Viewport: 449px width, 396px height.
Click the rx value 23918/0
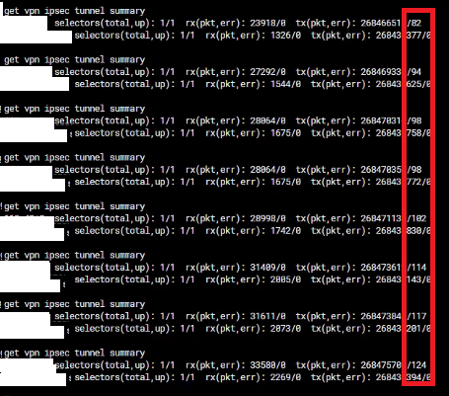[267, 23]
